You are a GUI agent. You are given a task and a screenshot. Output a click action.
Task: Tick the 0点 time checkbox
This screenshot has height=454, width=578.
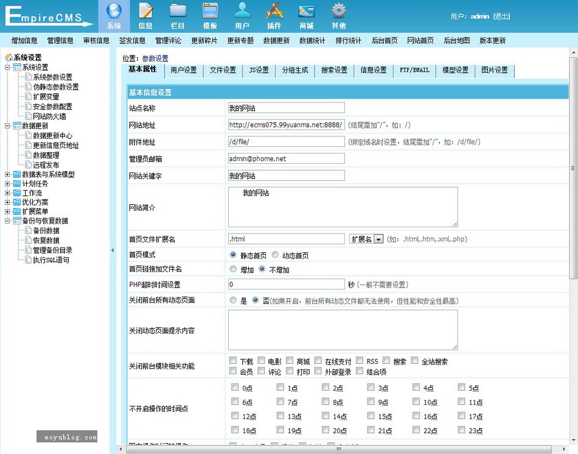coord(235,387)
